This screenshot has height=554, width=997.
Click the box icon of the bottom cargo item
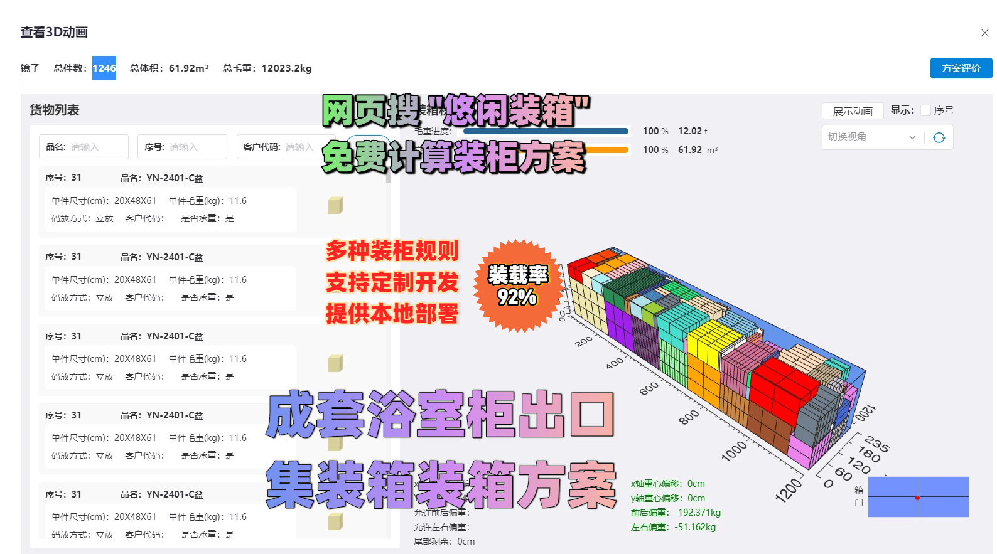335,521
